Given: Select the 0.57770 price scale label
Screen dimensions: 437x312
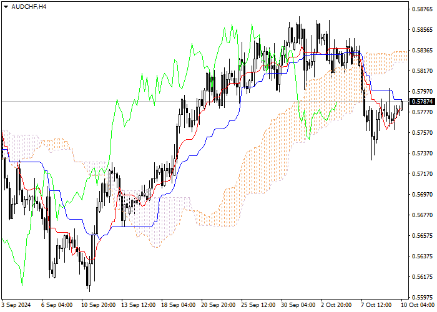Looking at the screenshot, I should coord(422,112).
